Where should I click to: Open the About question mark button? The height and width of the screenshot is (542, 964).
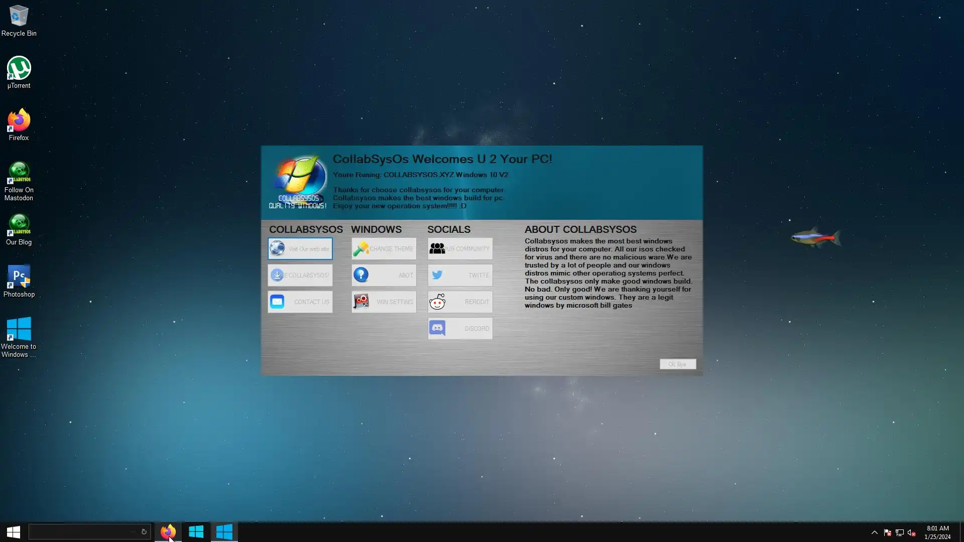coord(384,276)
